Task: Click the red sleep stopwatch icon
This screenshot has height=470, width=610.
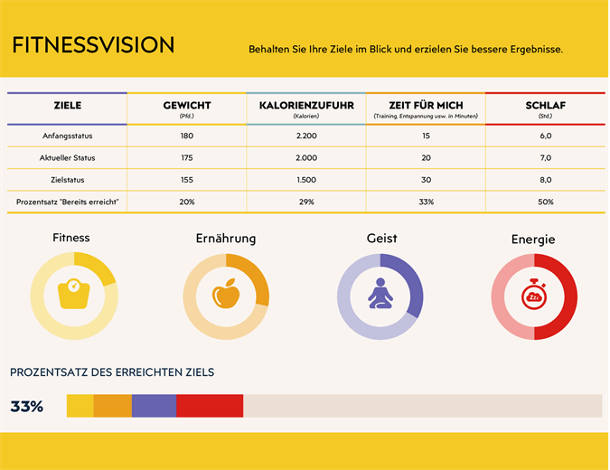Action: pos(534,296)
